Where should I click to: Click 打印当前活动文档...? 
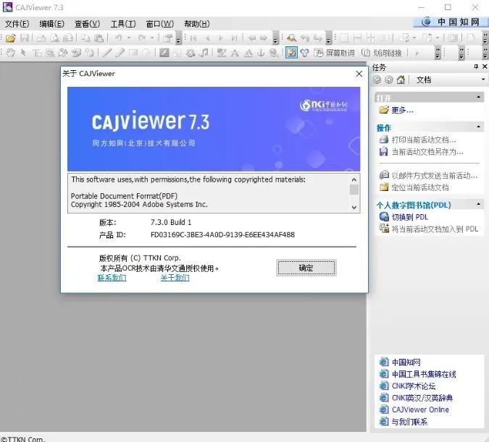(424, 140)
